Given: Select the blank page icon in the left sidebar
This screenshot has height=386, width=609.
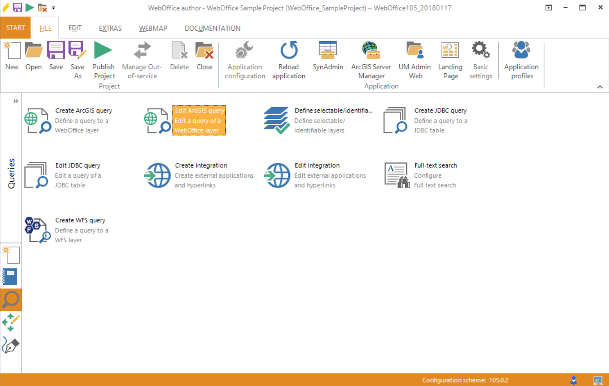Looking at the screenshot, I should (x=11, y=254).
